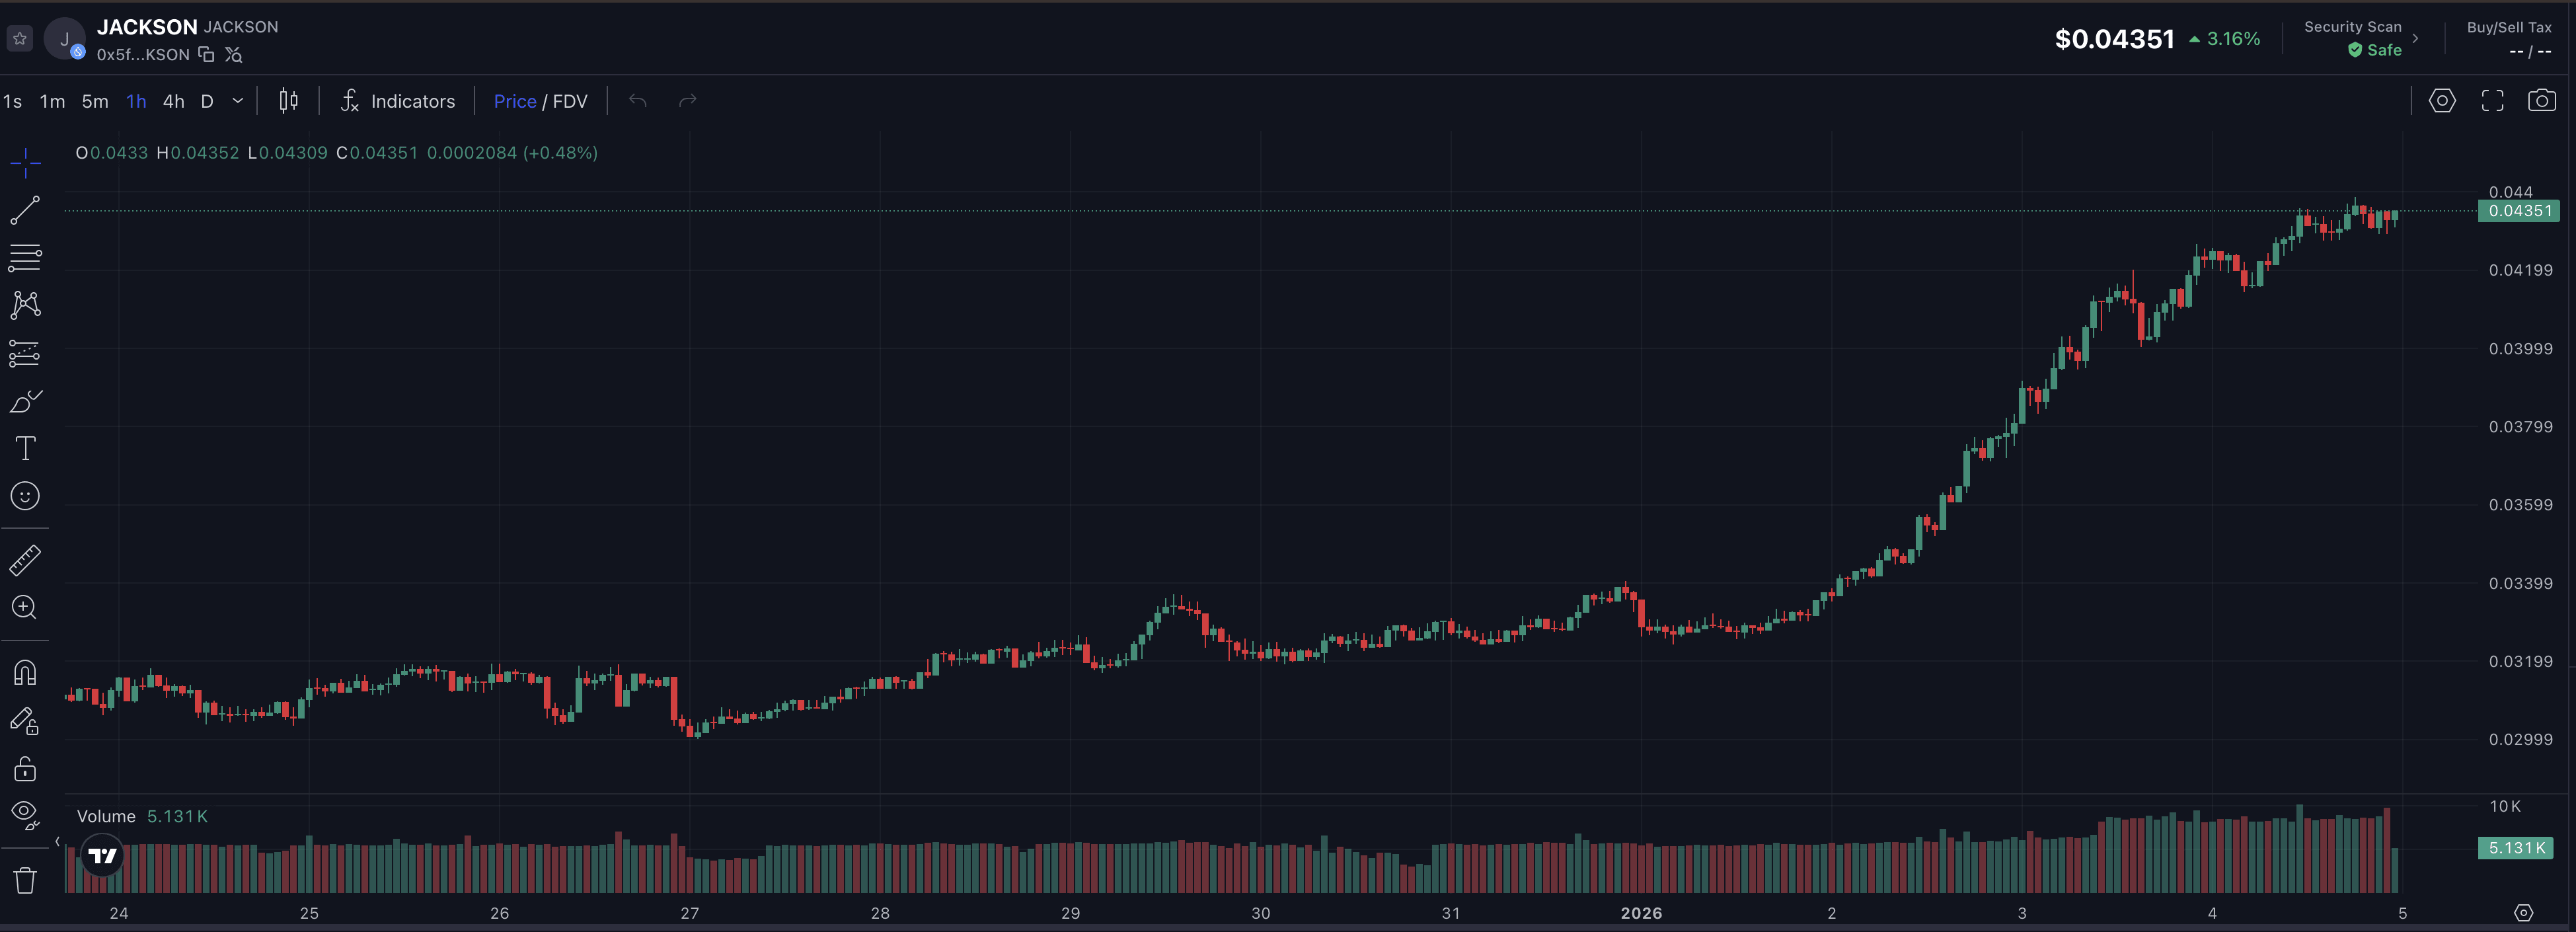The width and height of the screenshot is (2576, 932).
Task: Switch to the 5m timeframe
Action: [x=95, y=101]
